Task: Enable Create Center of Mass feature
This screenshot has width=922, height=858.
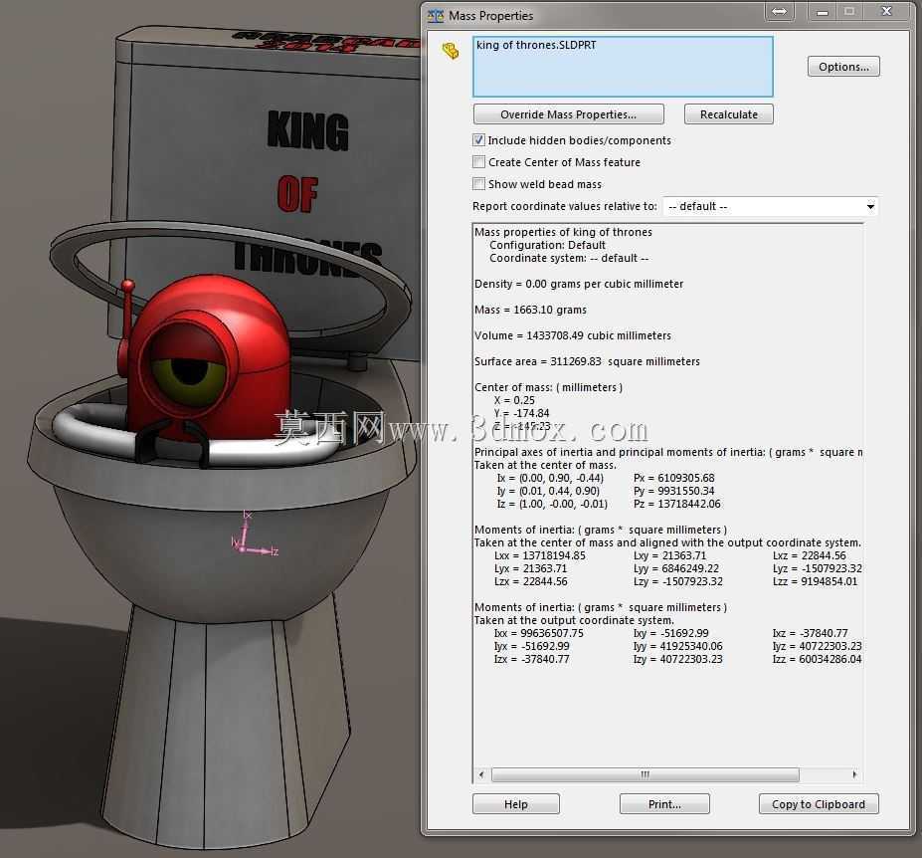Action: (478, 162)
